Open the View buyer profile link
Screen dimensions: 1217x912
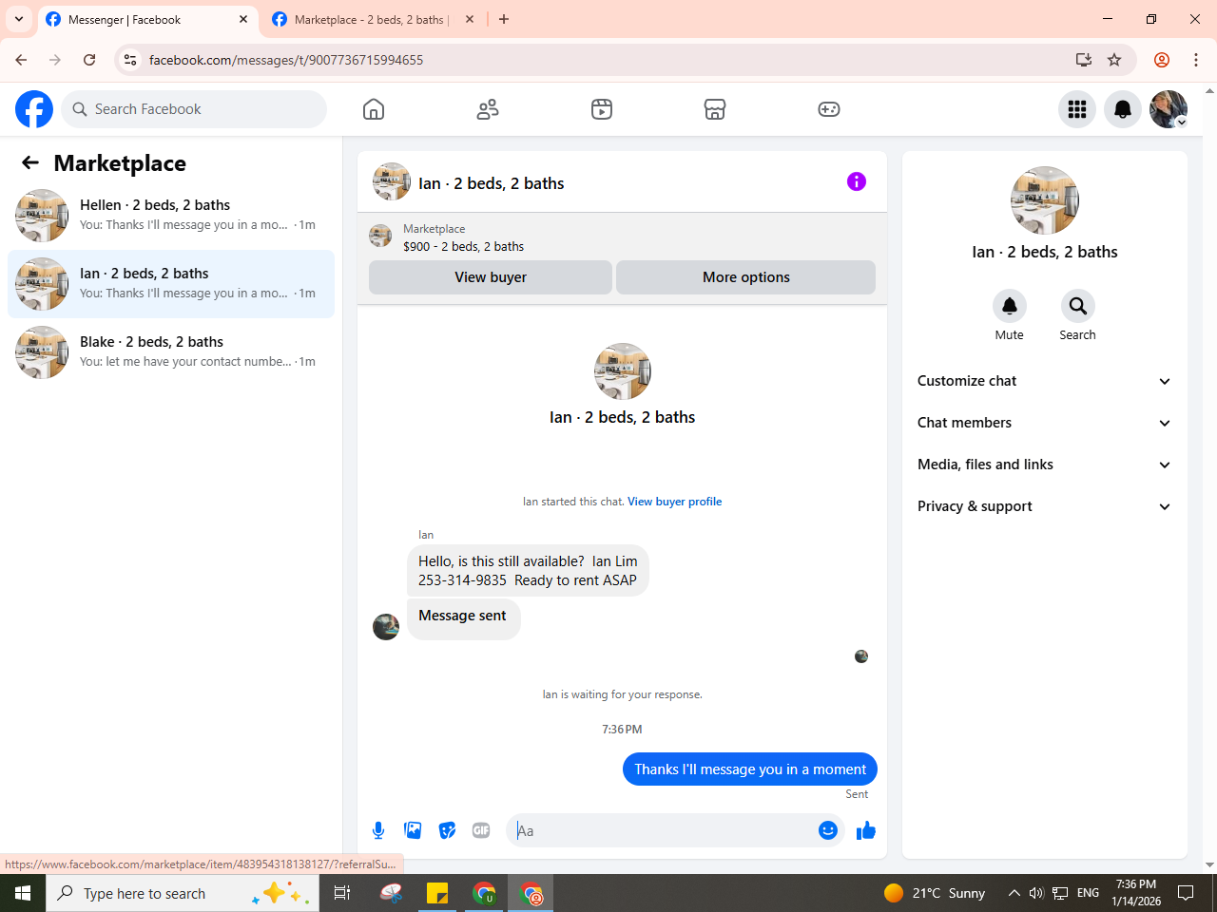(x=674, y=502)
